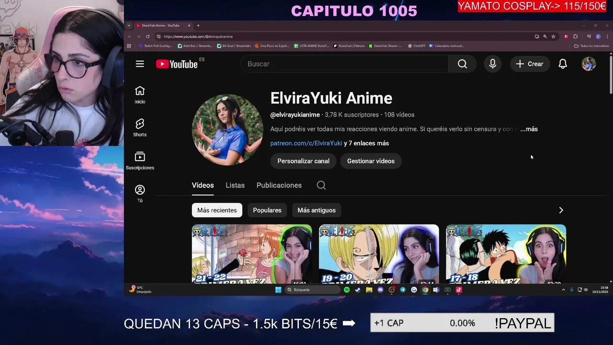Open the notifications bell

pyautogui.click(x=563, y=64)
